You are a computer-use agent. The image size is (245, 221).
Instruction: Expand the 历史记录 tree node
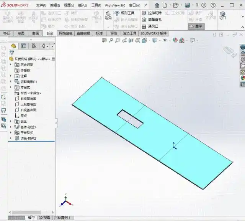click(x=11, y=64)
